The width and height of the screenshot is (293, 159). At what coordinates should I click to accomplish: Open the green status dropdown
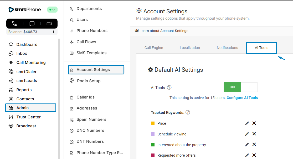pos(52,10)
